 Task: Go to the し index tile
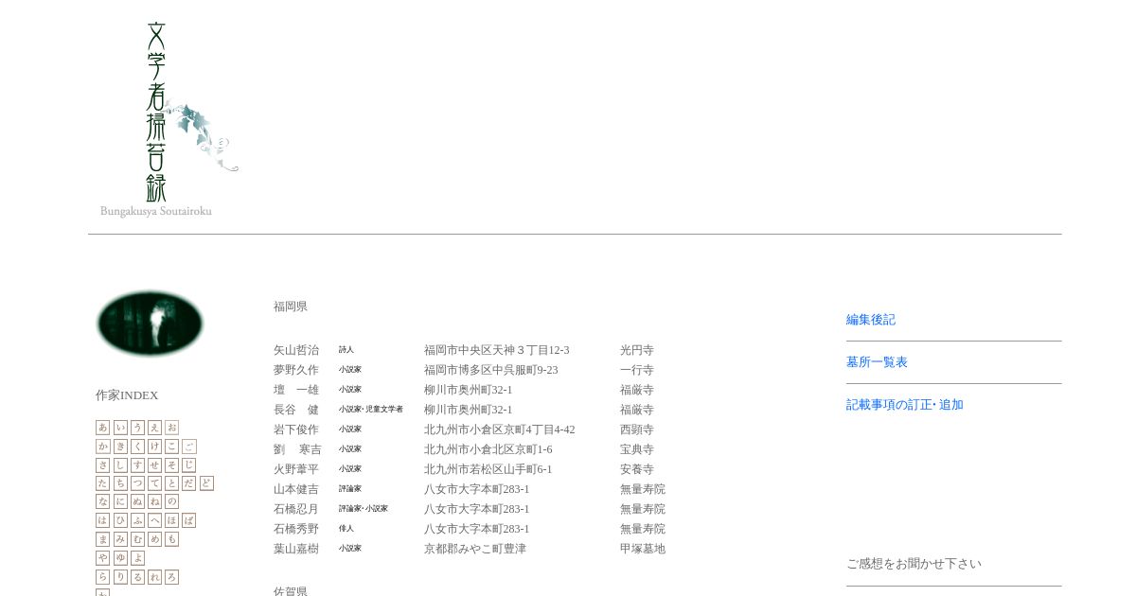tap(120, 465)
